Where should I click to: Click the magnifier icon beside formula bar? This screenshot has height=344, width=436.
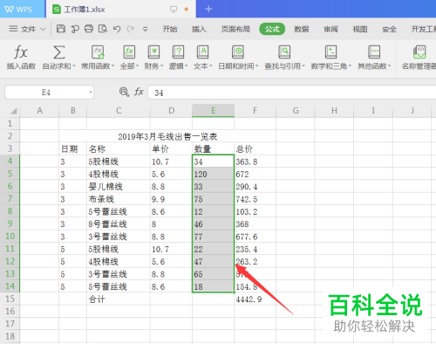coord(124,92)
